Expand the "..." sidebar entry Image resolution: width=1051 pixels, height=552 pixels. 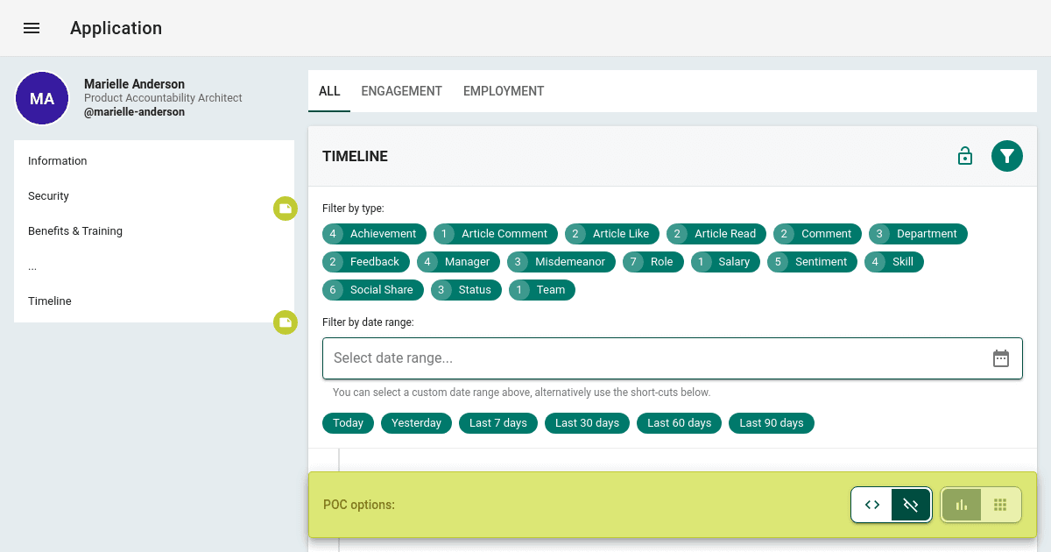[x=32, y=265]
